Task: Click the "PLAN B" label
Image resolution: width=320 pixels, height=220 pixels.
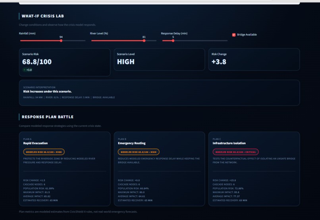Action: pyautogui.click(x=122, y=139)
